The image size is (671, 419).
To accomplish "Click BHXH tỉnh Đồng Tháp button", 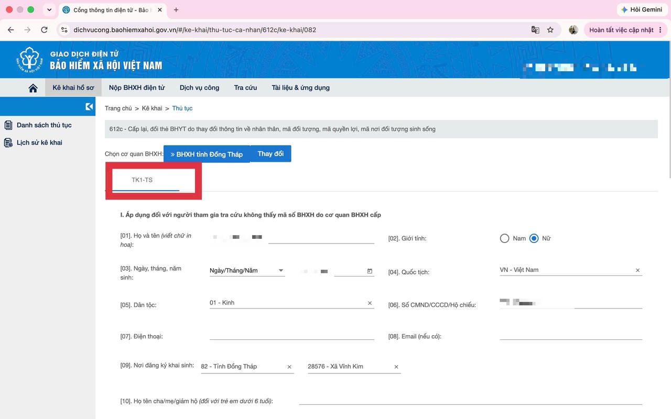I will 207,154.
